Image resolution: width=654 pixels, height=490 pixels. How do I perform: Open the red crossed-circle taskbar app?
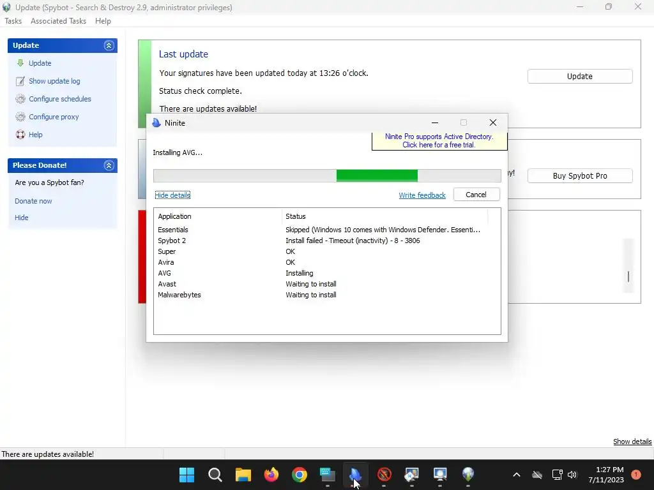coord(384,474)
